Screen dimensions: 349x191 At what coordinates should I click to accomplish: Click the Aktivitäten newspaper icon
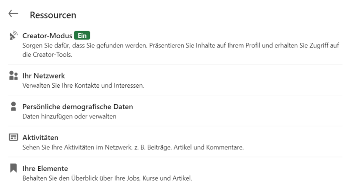(x=13, y=138)
